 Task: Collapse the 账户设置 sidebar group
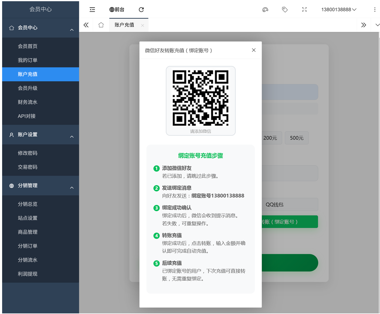coord(72,137)
